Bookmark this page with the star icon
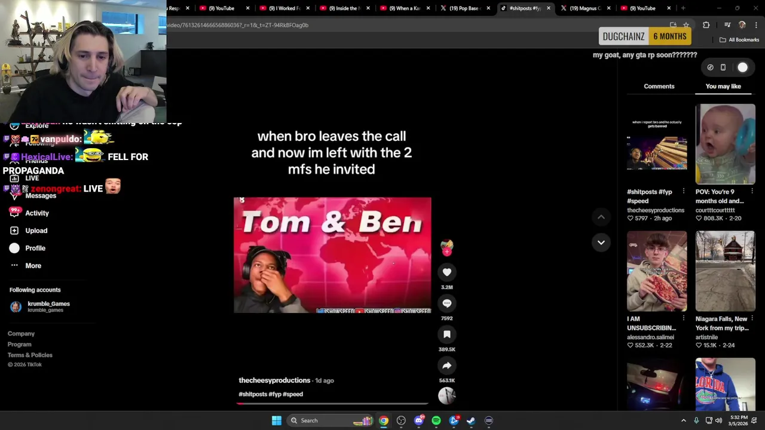 click(x=686, y=25)
